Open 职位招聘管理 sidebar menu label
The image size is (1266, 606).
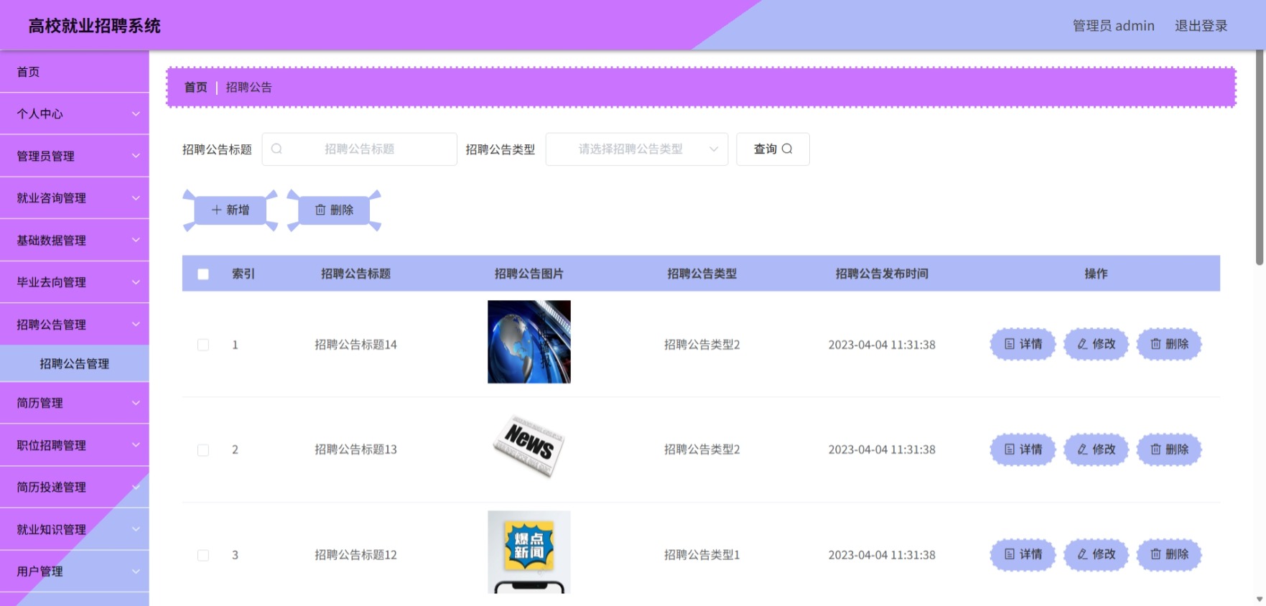(x=51, y=445)
